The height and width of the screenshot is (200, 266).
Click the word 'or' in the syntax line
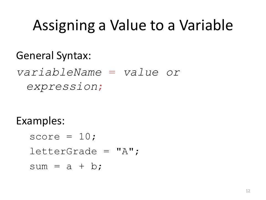click(x=173, y=73)
